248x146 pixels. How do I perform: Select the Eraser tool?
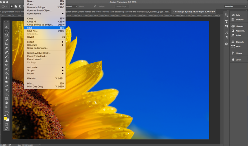coord(6,69)
